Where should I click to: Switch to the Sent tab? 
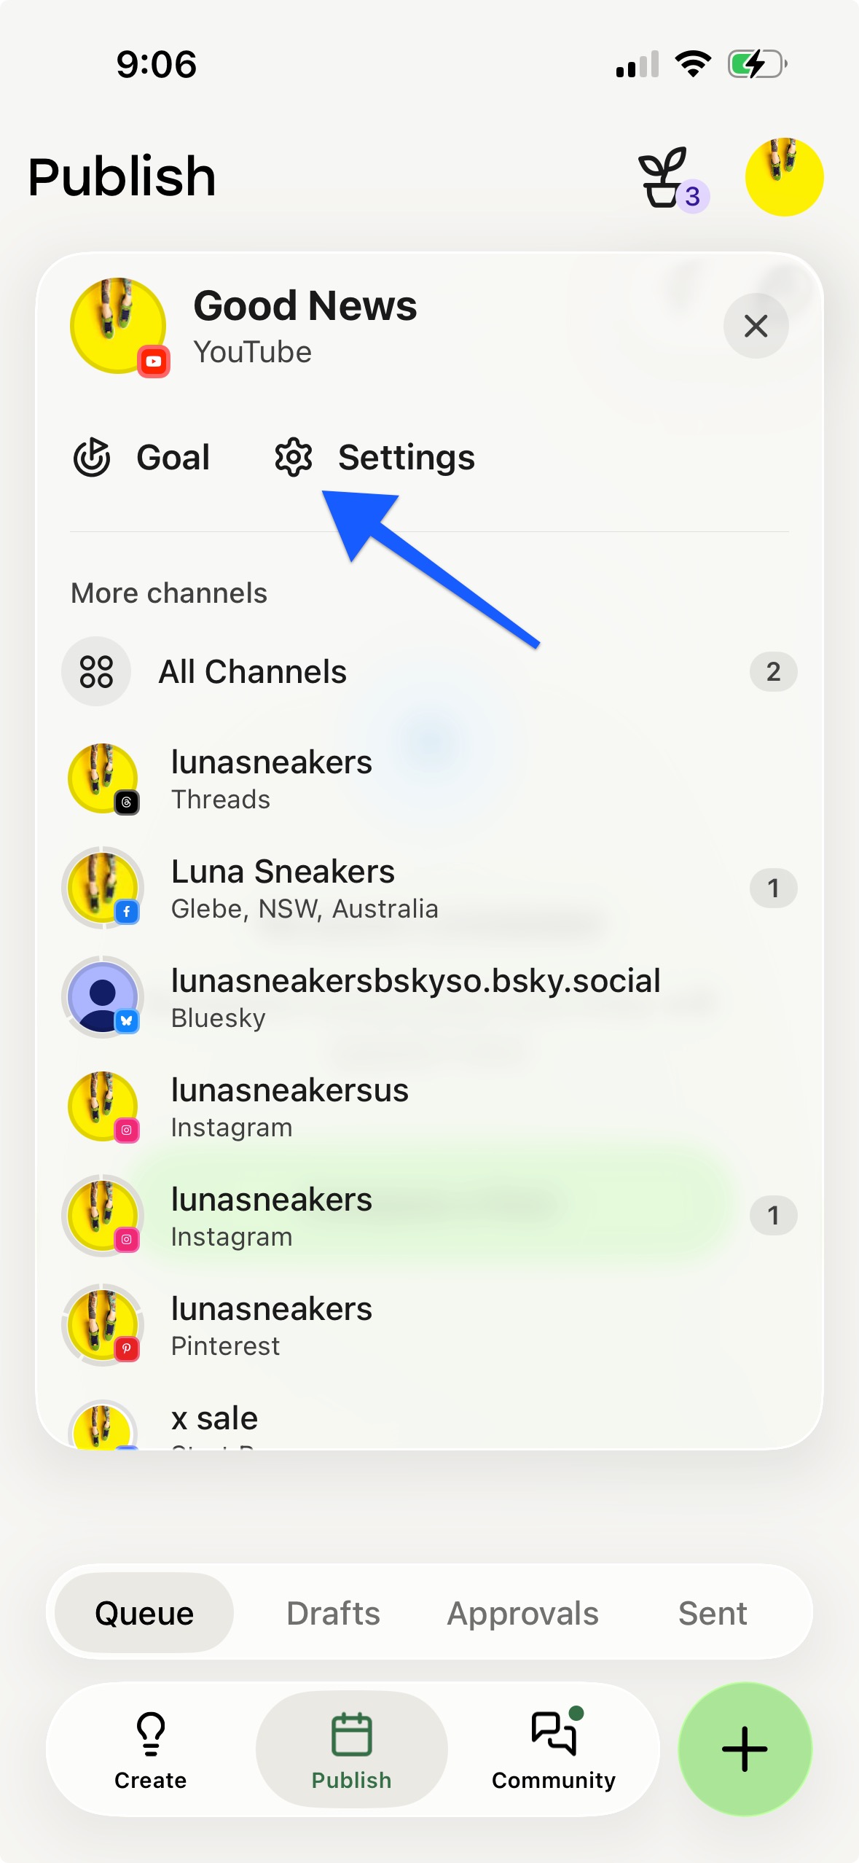[713, 1613]
